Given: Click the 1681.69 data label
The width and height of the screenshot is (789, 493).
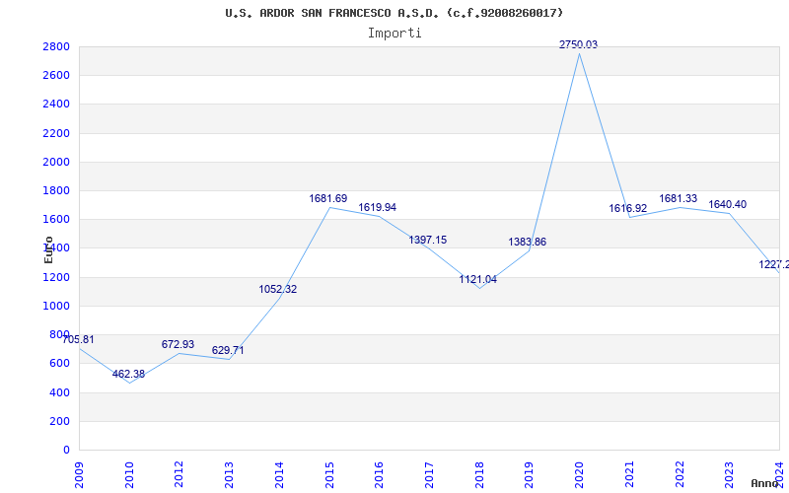Looking at the screenshot, I should (328, 199).
